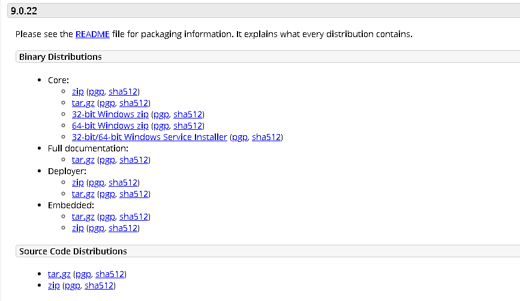Download the Deployer zip file
Viewport: 520px width, 301px height.
78,183
